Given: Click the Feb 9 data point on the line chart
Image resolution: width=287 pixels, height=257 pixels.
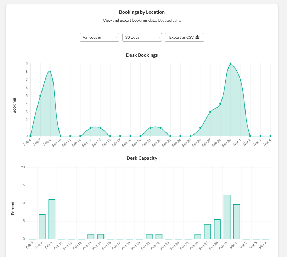Looking at the screenshot, I should tap(50, 72).
